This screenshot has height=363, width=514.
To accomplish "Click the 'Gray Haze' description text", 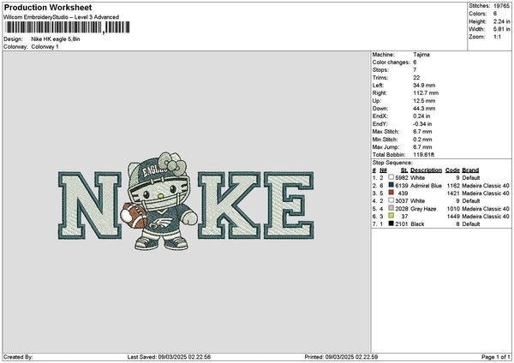I will [423, 208].
